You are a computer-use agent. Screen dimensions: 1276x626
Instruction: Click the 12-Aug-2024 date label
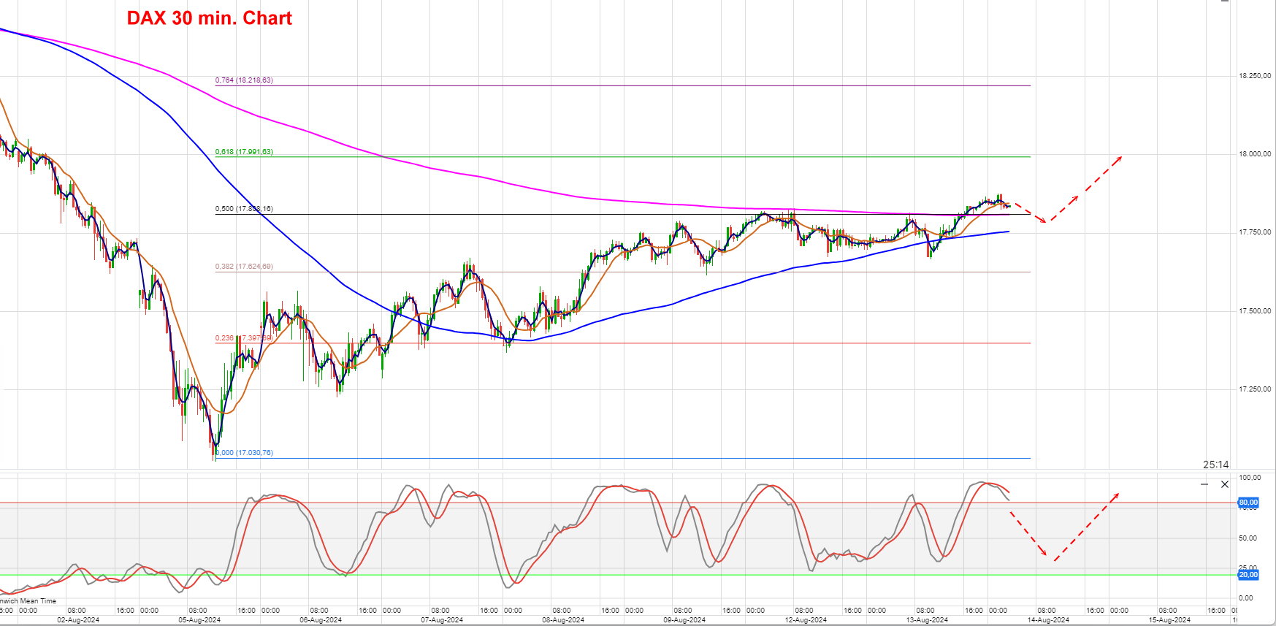click(806, 620)
